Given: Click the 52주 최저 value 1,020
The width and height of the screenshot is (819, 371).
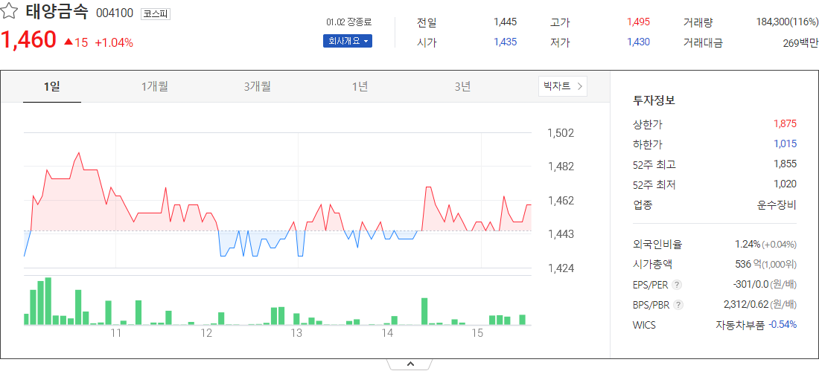Looking at the screenshot, I should coord(785,184).
